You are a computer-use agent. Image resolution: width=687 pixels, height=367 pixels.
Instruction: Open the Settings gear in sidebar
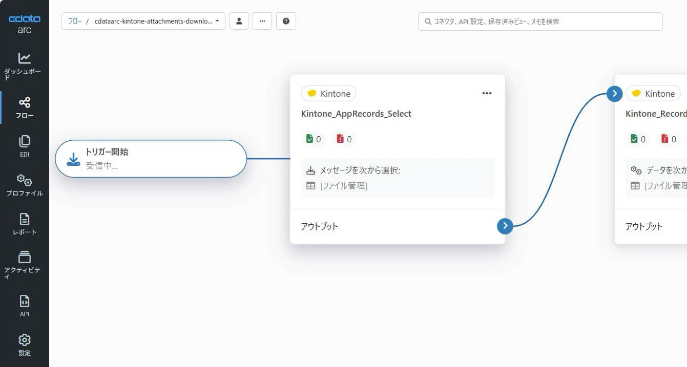[x=24, y=344]
